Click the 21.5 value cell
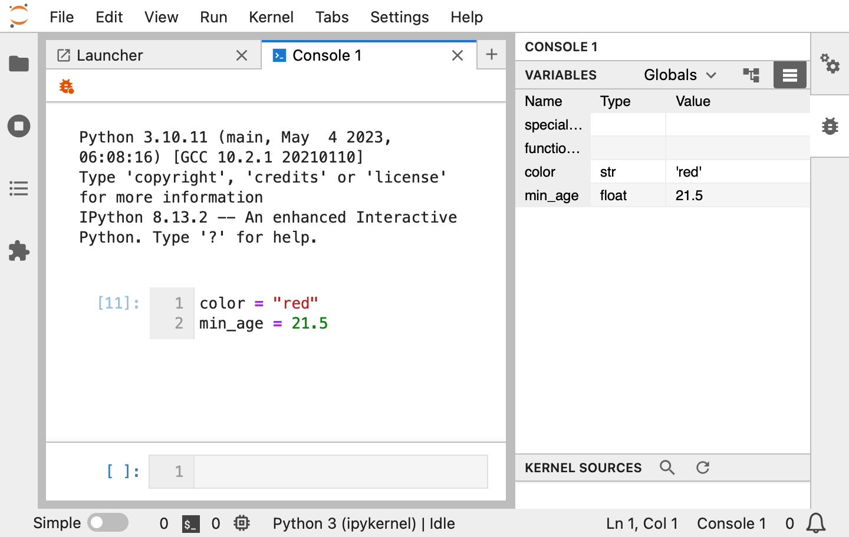Image resolution: width=849 pixels, height=537 pixels. coord(738,195)
